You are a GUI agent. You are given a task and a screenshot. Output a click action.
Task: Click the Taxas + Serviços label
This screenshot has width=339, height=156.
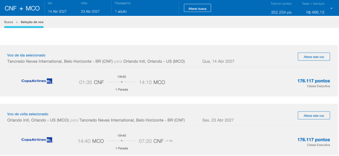(x=313, y=4)
